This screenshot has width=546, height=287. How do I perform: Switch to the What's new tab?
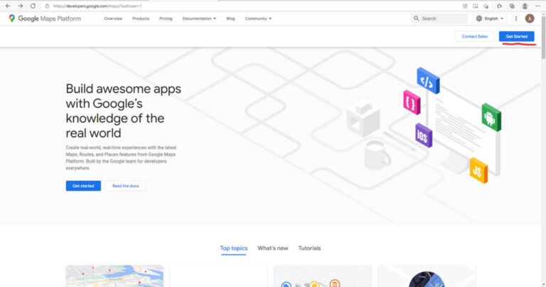272,249
